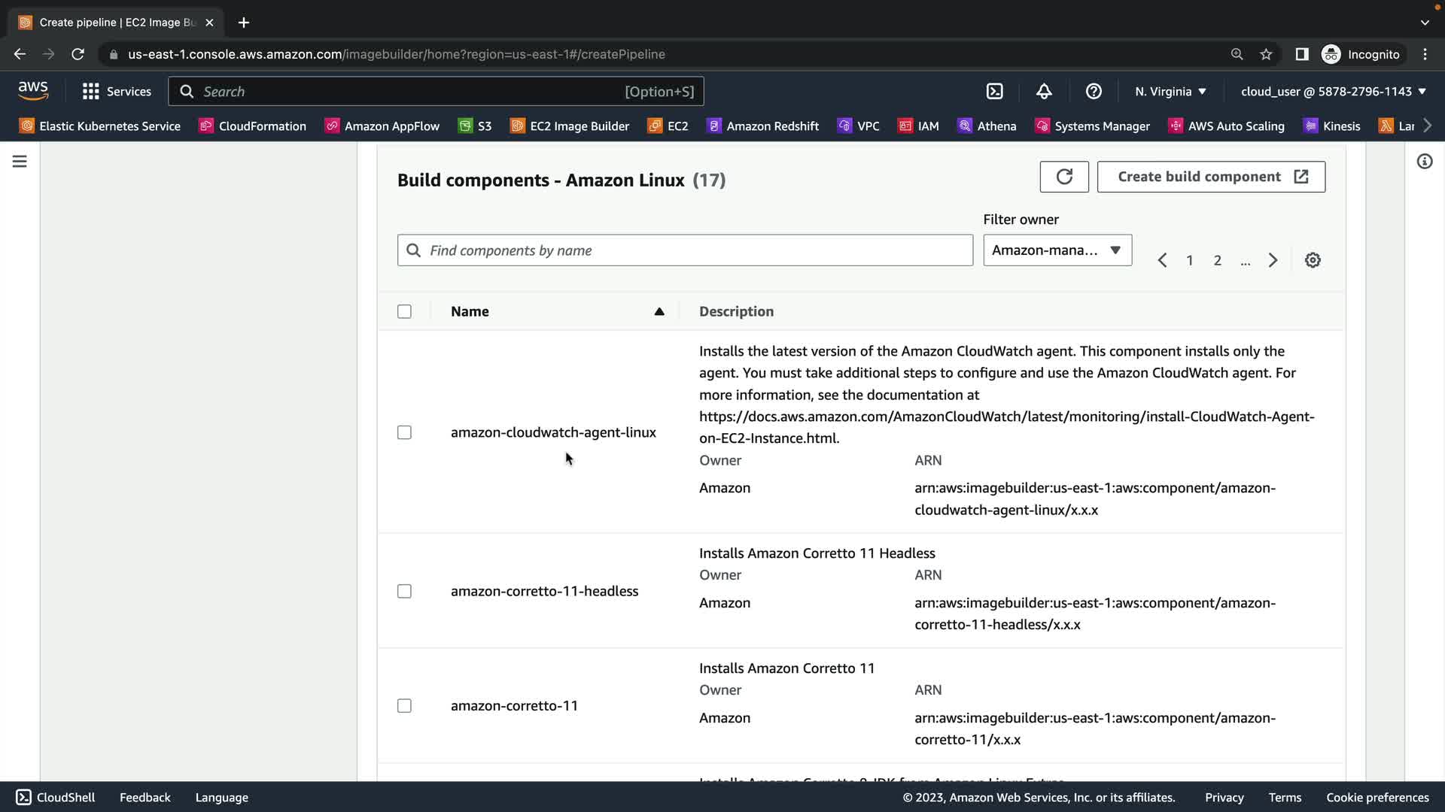This screenshot has width=1445, height=812.
Task: Open the EC2 Image Builder bookmark shortcut
Action: click(x=570, y=126)
